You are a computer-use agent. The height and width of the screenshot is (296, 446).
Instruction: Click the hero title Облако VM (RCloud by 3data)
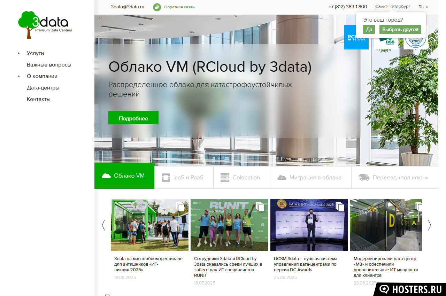click(x=210, y=67)
